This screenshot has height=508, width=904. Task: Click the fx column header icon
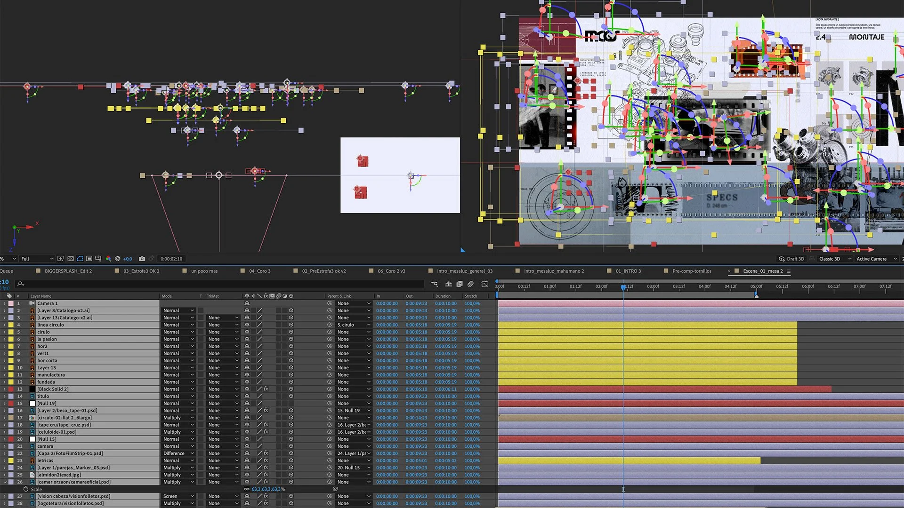[x=266, y=296]
